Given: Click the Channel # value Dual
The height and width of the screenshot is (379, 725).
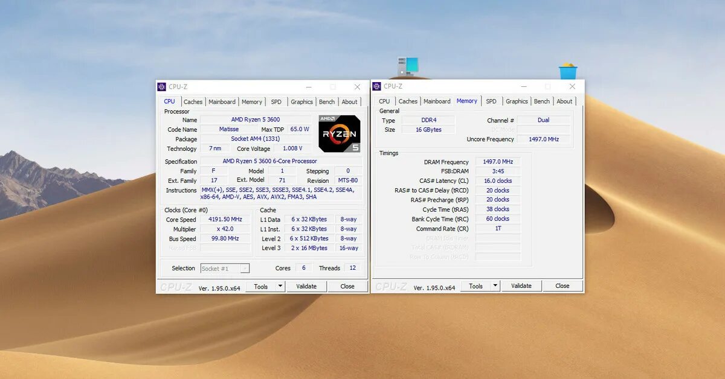Looking at the screenshot, I should coord(544,120).
